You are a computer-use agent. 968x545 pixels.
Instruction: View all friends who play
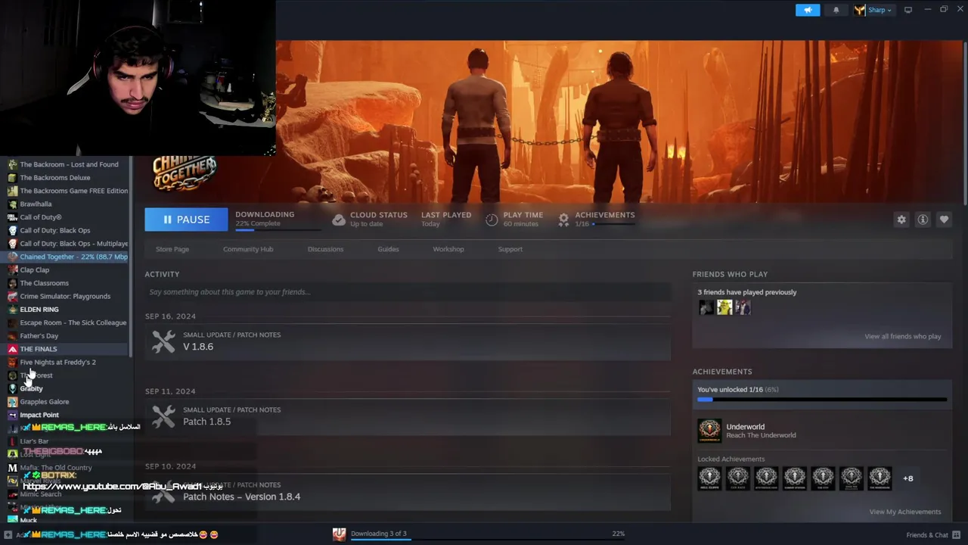point(903,336)
